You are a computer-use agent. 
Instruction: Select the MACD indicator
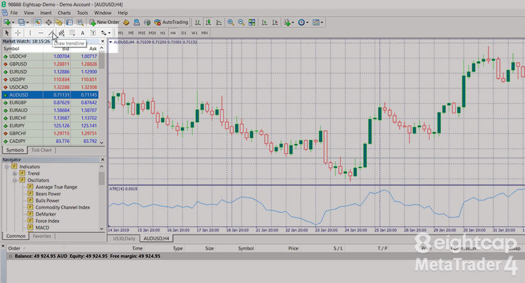click(x=42, y=228)
